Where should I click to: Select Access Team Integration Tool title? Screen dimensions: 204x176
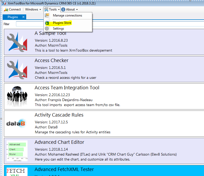(x=67, y=88)
